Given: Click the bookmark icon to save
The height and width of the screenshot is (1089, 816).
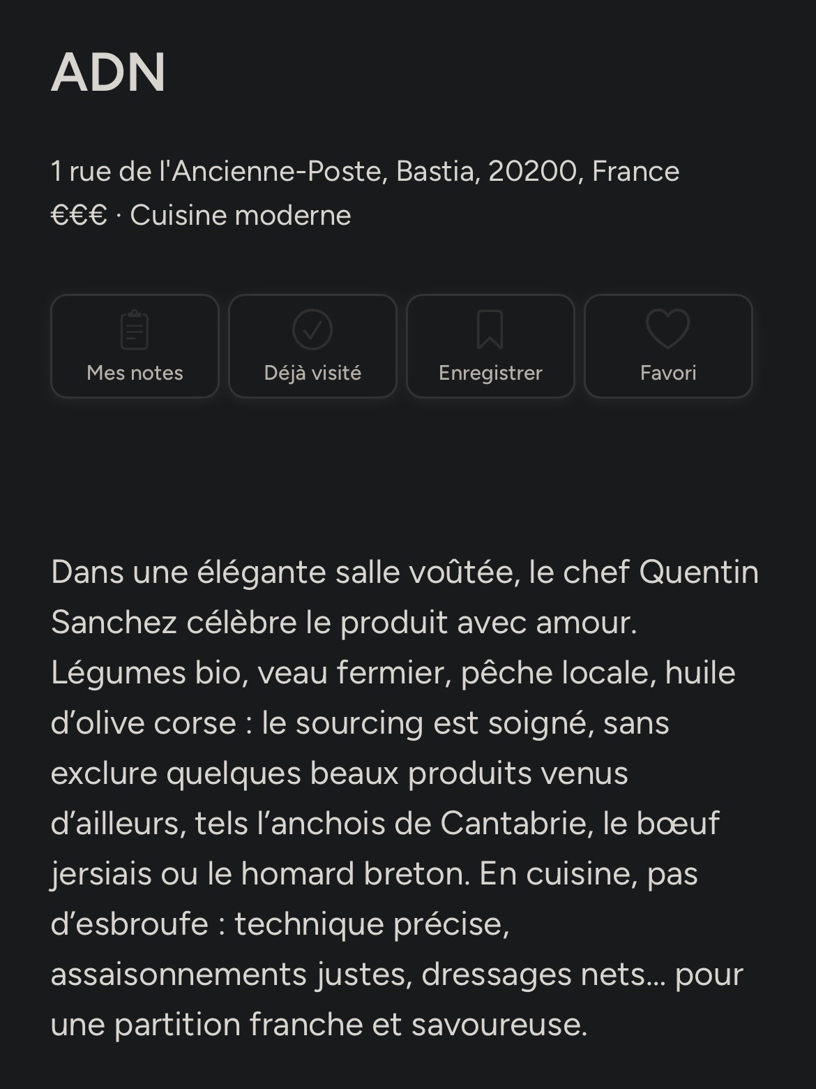Looking at the screenshot, I should 490,329.
